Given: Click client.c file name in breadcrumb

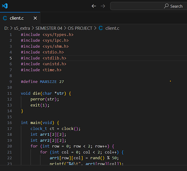Looking at the screenshot, I should click(x=112, y=28).
